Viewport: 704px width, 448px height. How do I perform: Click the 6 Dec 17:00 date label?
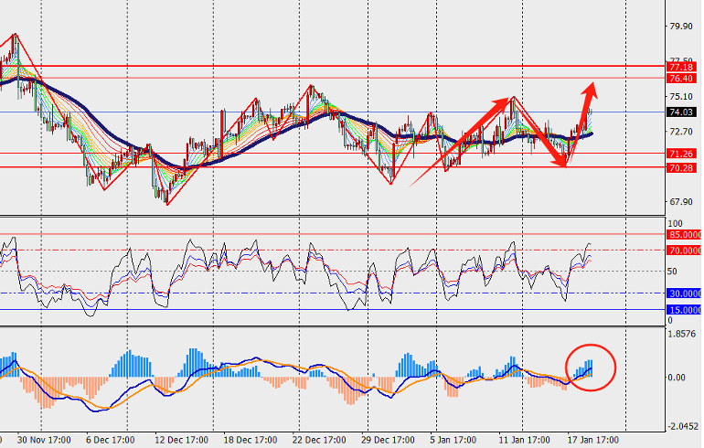tap(111, 440)
